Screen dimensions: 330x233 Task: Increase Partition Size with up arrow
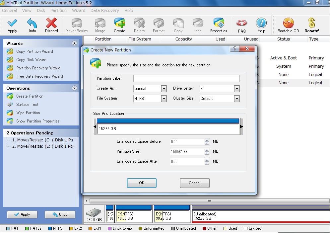(x=207, y=150)
